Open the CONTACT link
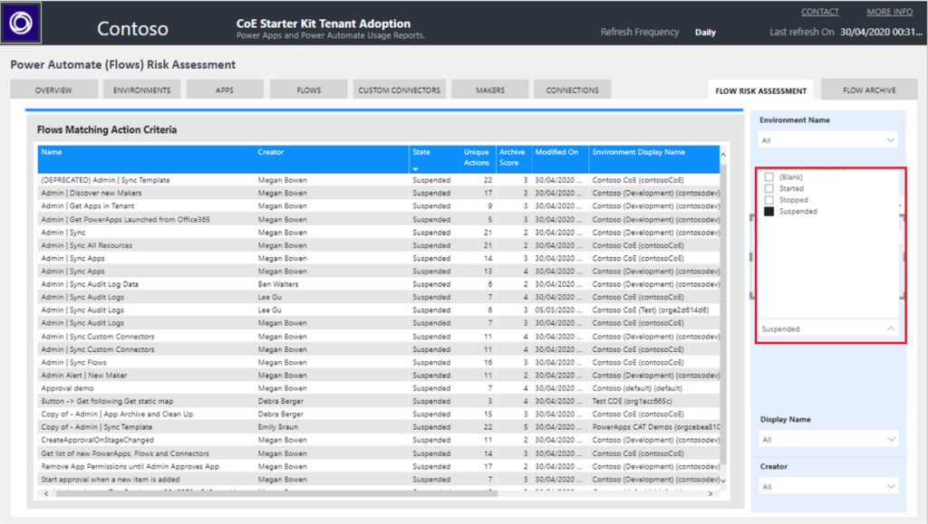The width and height of the screenshot is (928, 524). coord(818,11)
